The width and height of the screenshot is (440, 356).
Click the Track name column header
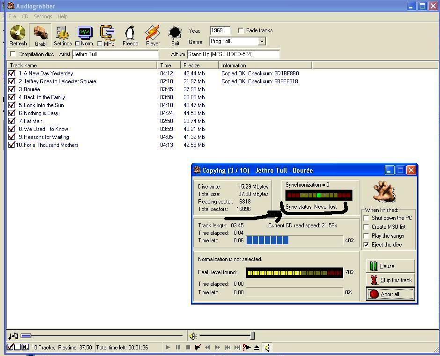tap(81, 65)
